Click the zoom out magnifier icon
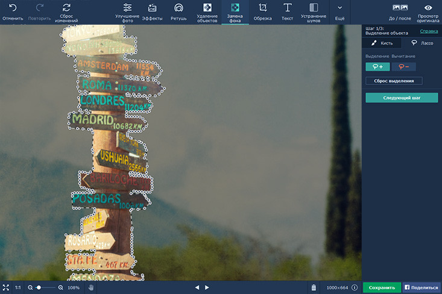This screenshot has height=294, width=442. click(x=30, y=287)
